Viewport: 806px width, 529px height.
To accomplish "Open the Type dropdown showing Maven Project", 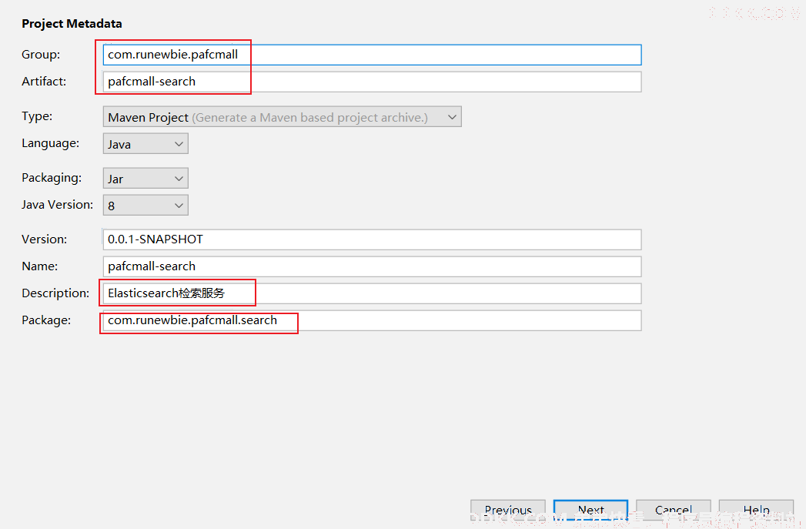I will point(283,117).
